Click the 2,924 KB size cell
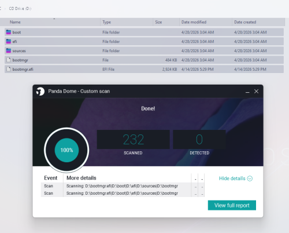The width and height of the screenshot is (289, 233). [x=169, y=70]
